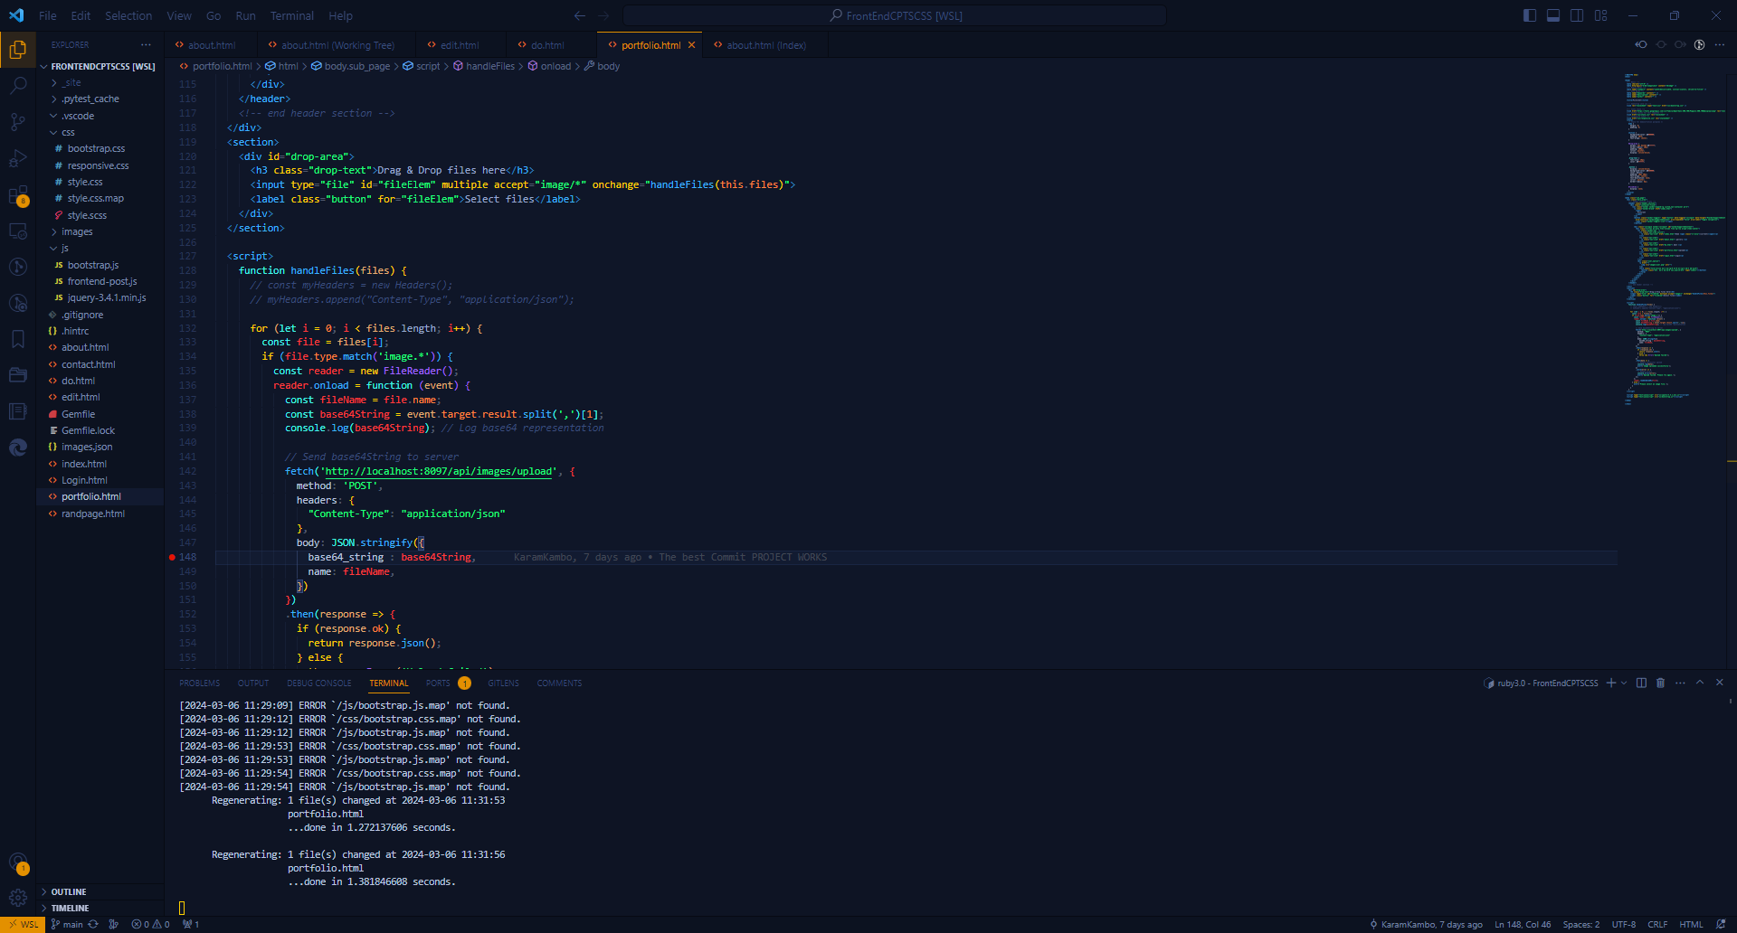Open the Search view icon

click(17, 86)
